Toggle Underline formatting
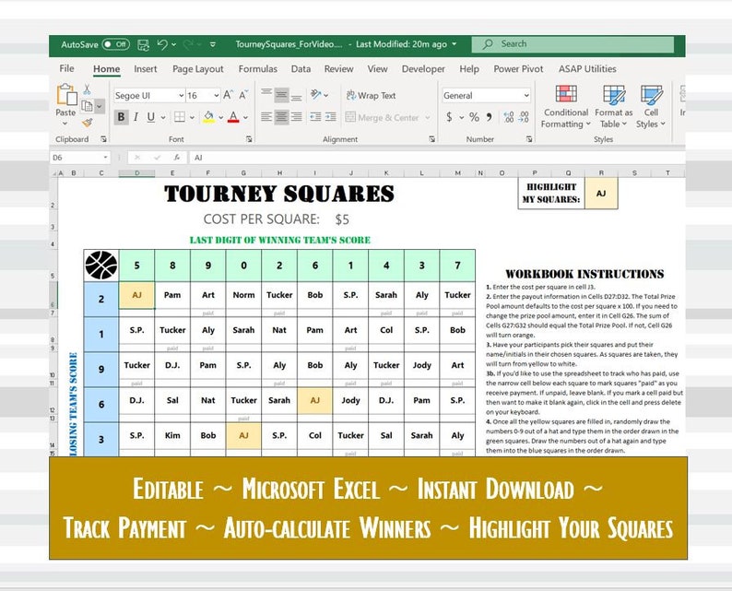This screenshot has height=591, width=732. point(151,117)
